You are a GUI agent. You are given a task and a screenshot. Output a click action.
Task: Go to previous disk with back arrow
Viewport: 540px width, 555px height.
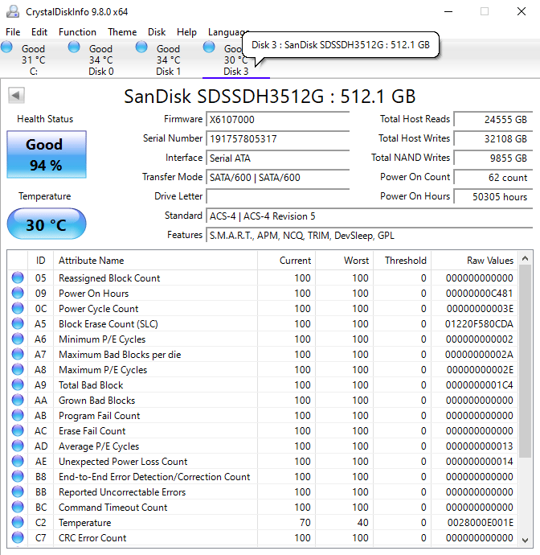[x=16, y=95]
